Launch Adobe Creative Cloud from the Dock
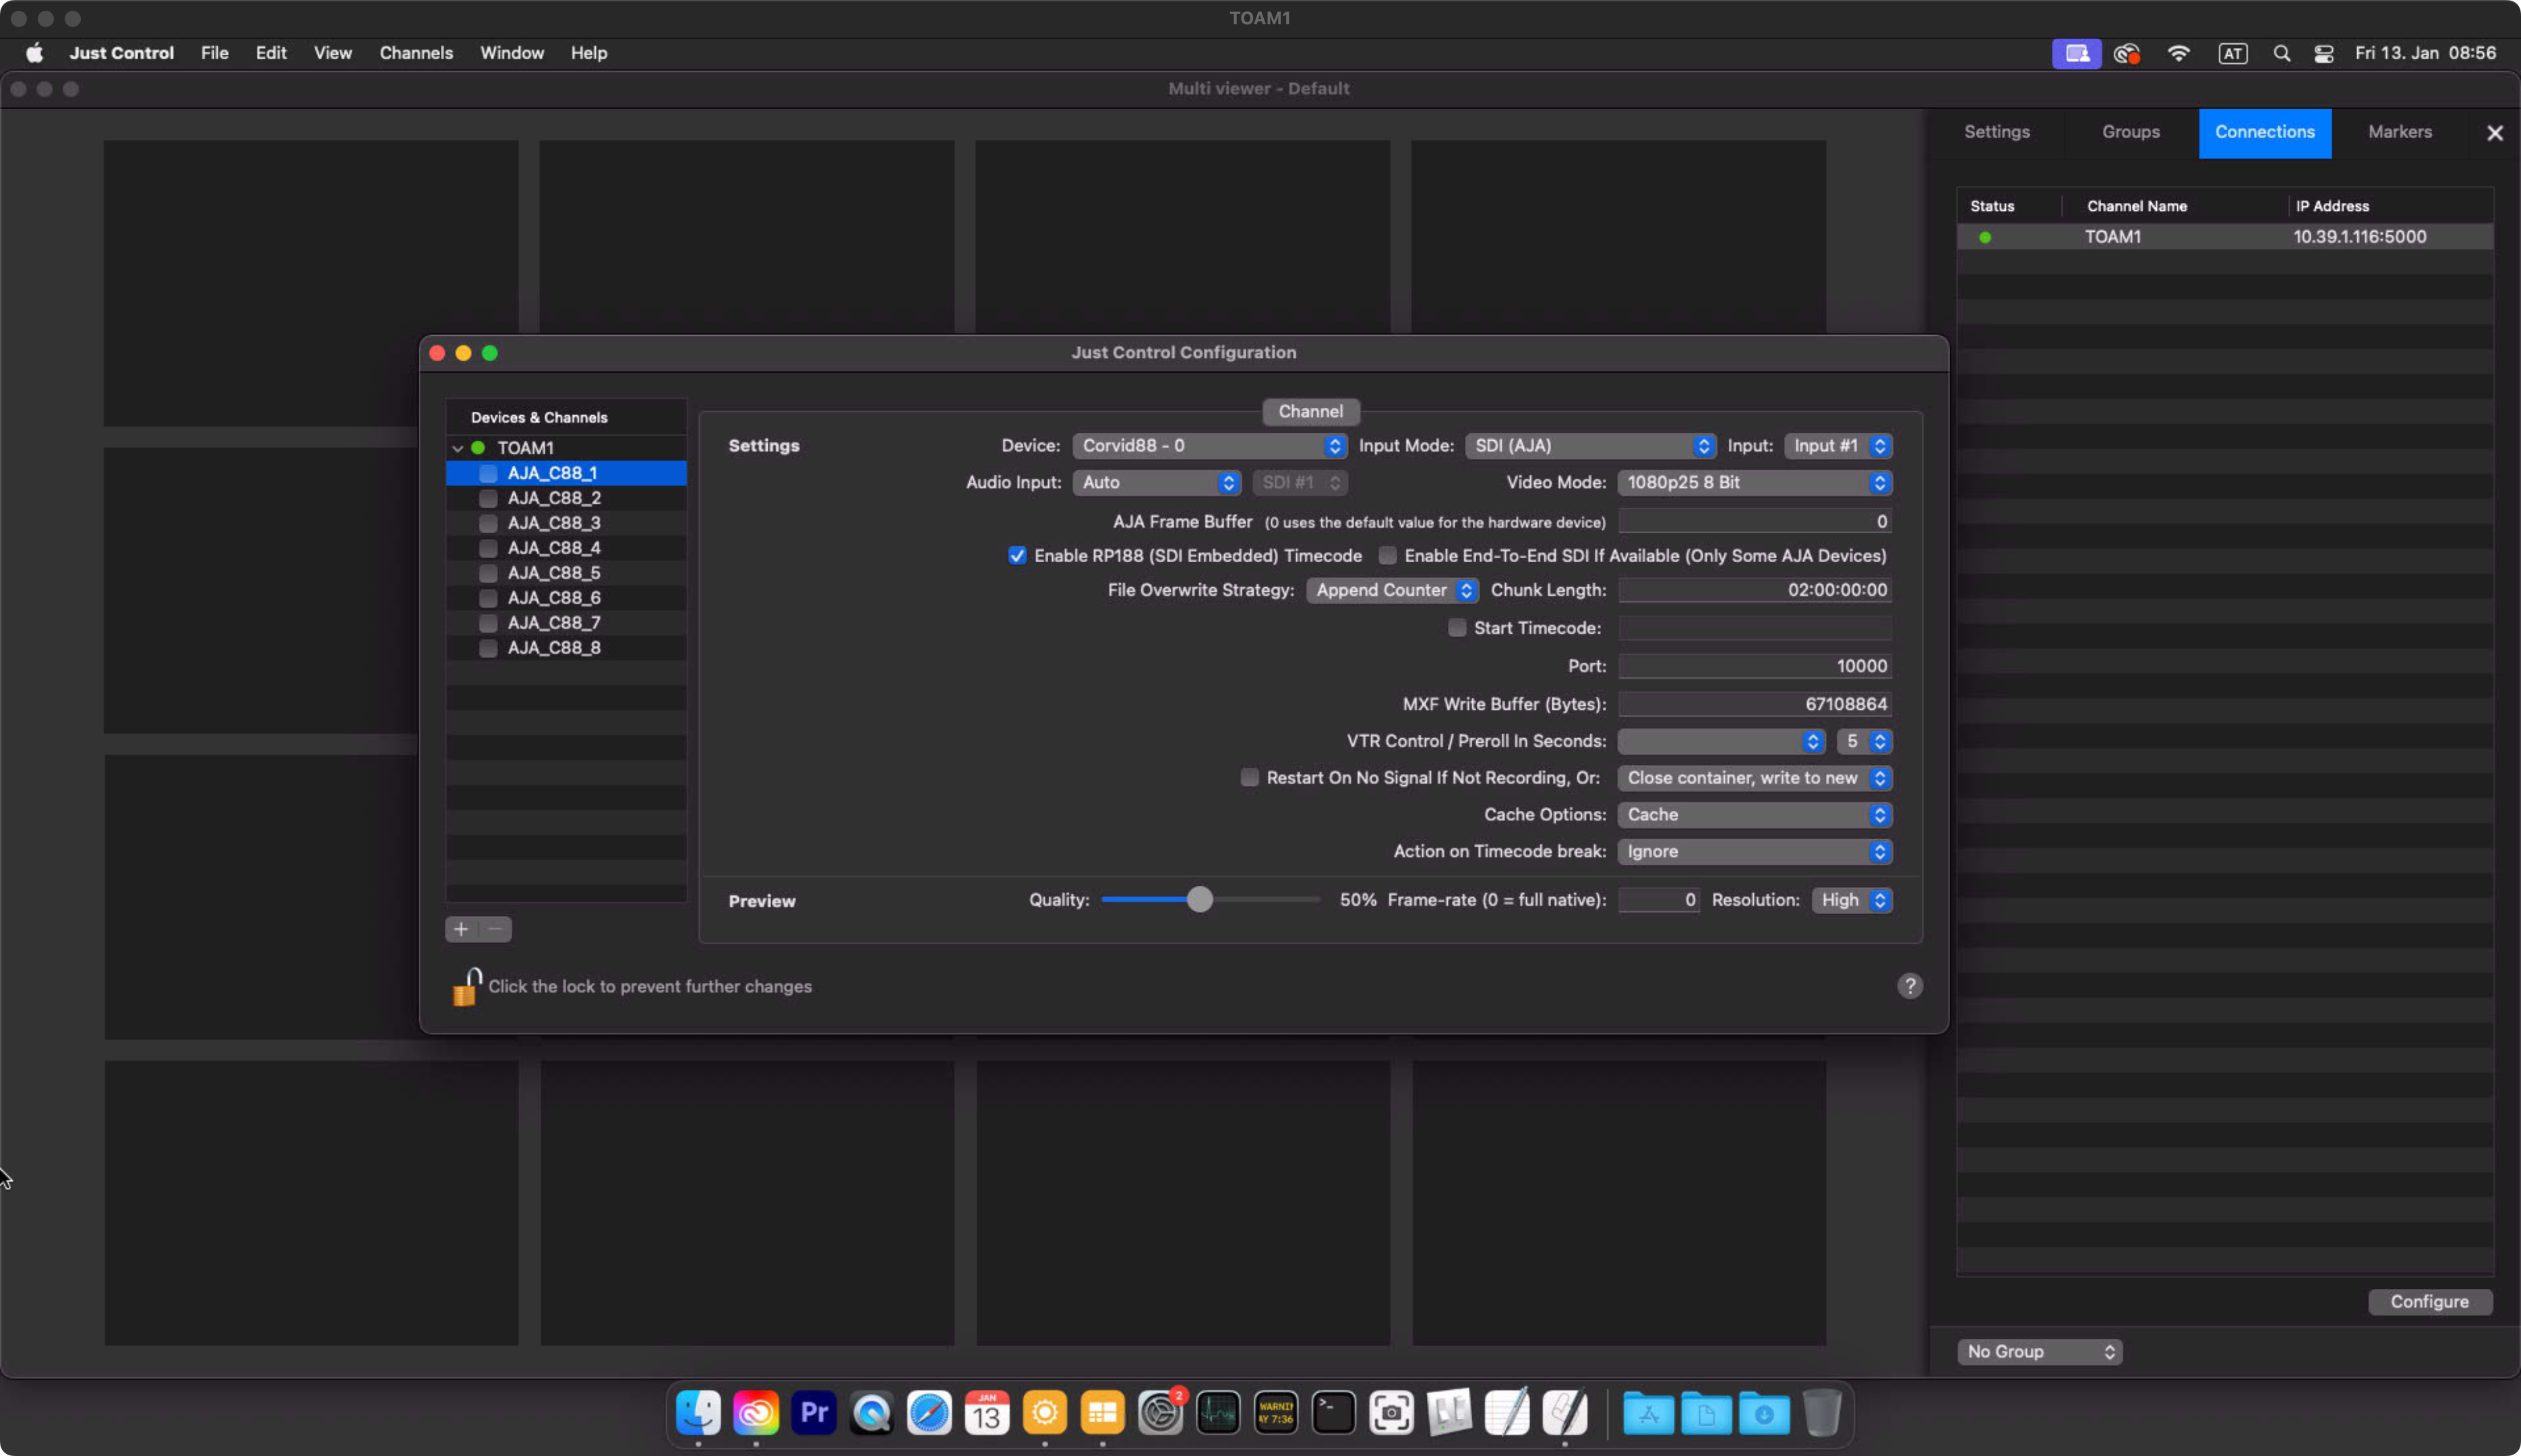Screen dimensions: 2521x1456 (756, 1413)
